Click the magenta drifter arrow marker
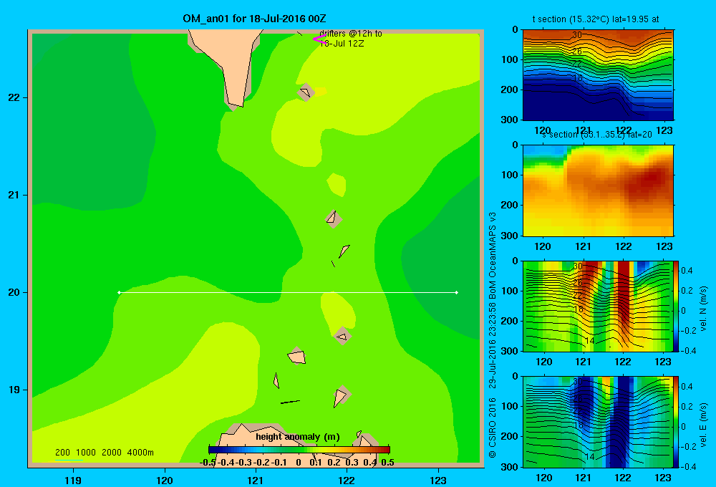716x487 pixels. 319,39
